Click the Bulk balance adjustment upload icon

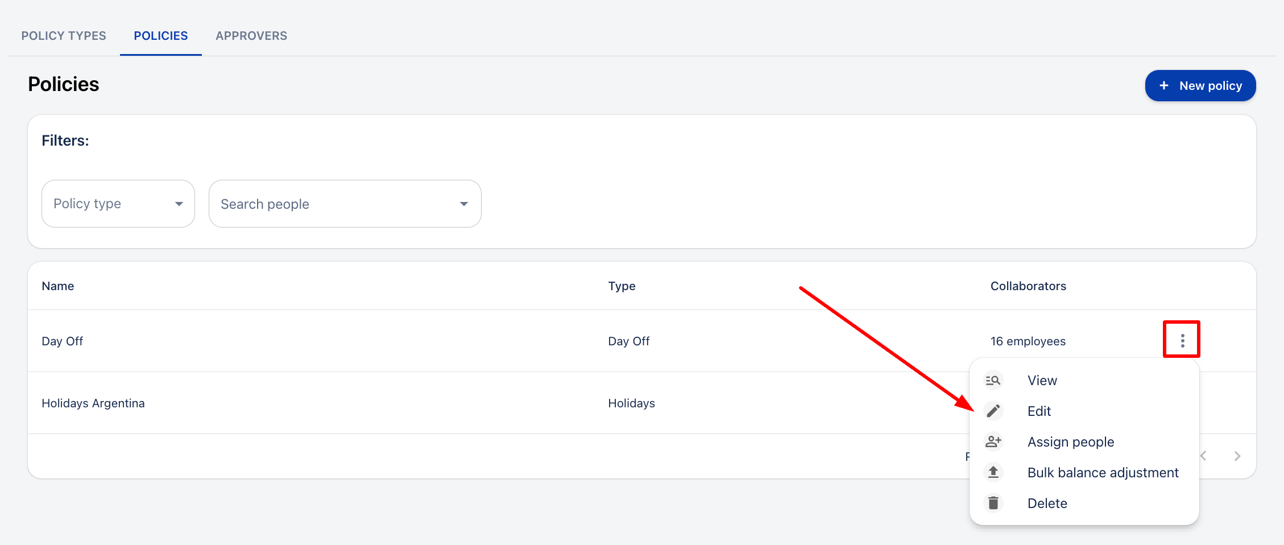993,473
